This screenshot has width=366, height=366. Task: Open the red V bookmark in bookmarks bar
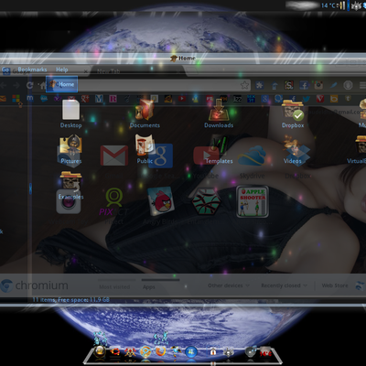[320, 99]
